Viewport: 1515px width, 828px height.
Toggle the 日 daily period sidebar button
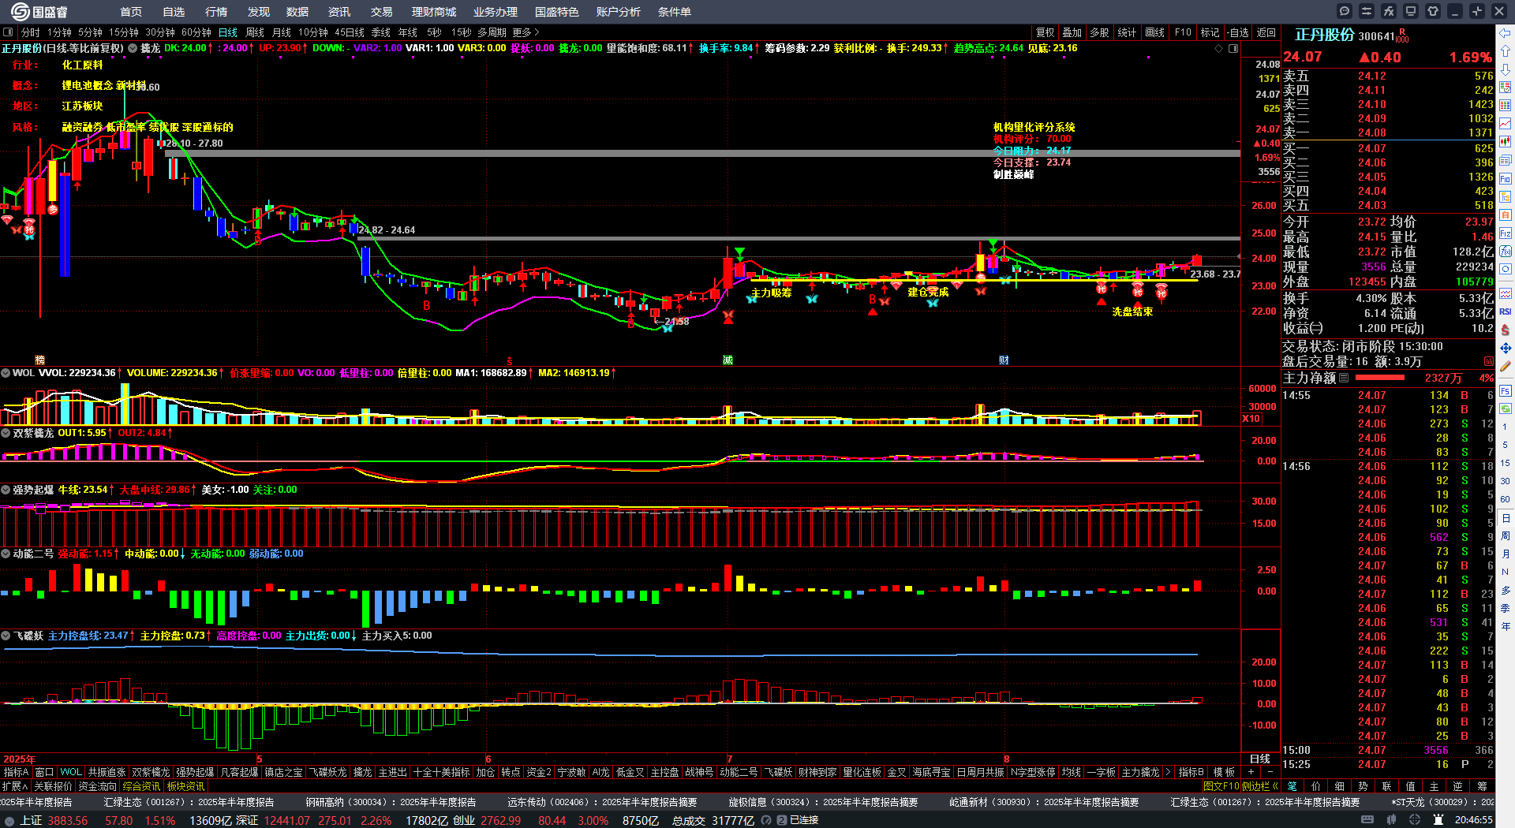pos(1506,518)
